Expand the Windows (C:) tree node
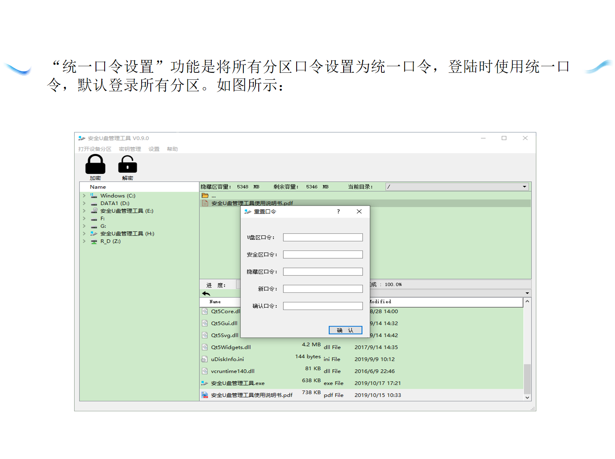The width and height of the screenshot is (615, 459). point(84,196)
